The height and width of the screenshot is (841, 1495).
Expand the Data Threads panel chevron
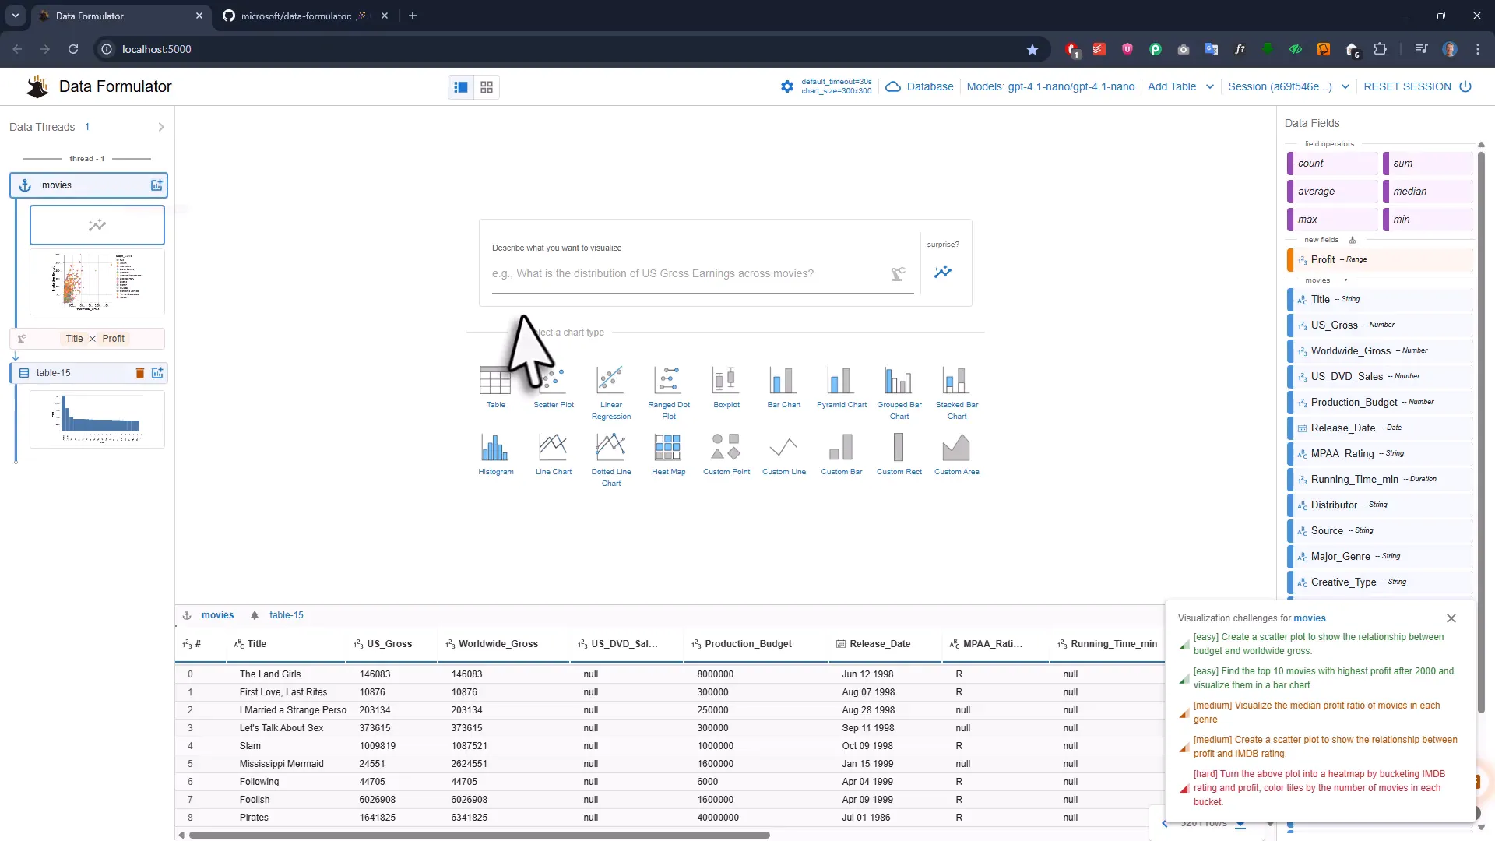161,127
